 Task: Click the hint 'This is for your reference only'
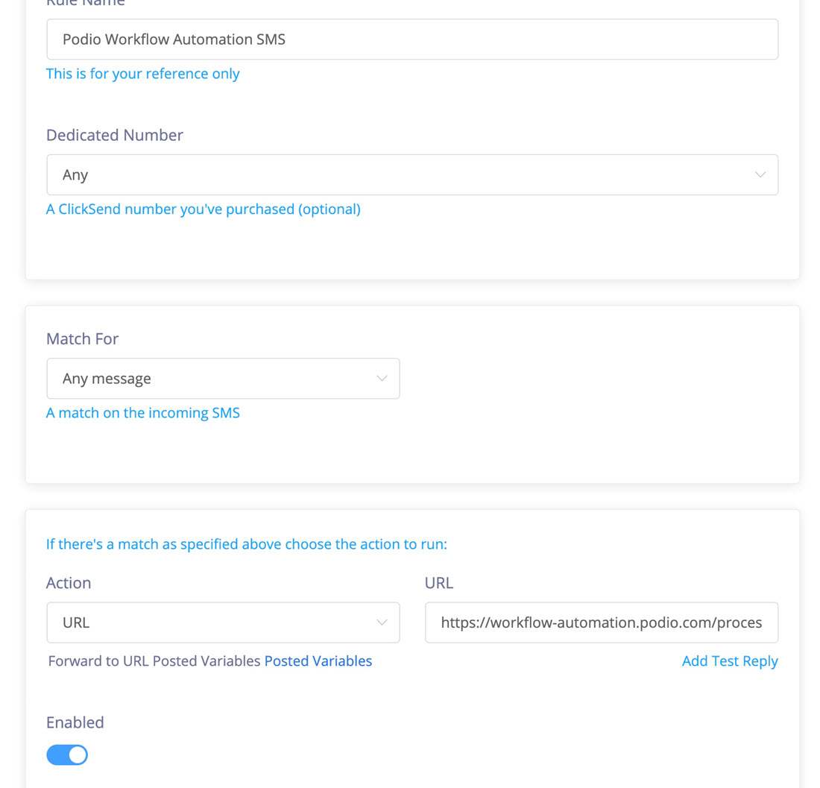[x=142, y=73]
